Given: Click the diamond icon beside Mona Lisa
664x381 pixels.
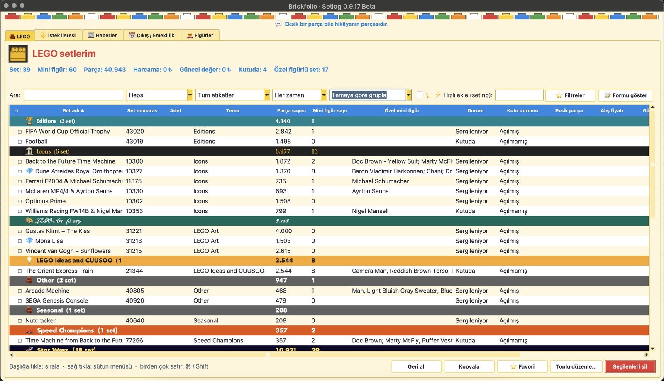Looking at the screenshot, I should [x=29, y=241].
